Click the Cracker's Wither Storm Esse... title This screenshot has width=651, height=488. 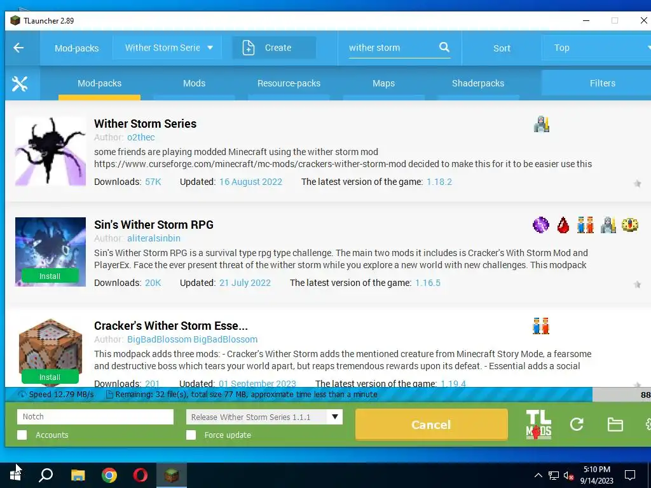tap(170, 326)
